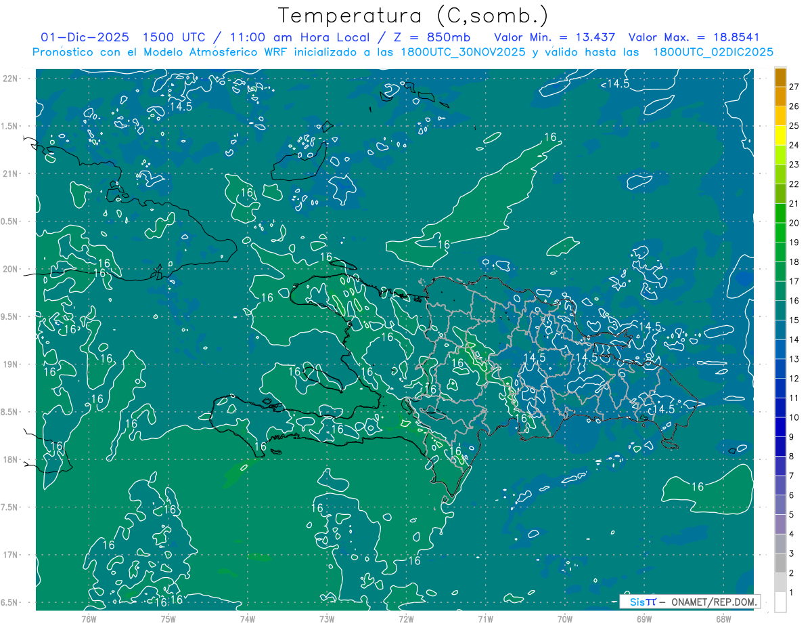This screenshot has width=812, height=628.
Task: Click the "73W" longitude axis label
Action: tap(327, 618)
